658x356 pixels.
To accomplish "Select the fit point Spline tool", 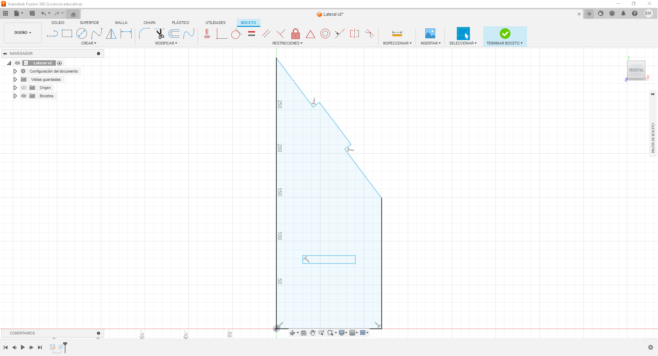I will 97,34.
